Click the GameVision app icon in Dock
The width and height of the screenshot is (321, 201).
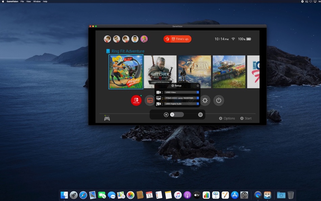(x=267, y=195)
